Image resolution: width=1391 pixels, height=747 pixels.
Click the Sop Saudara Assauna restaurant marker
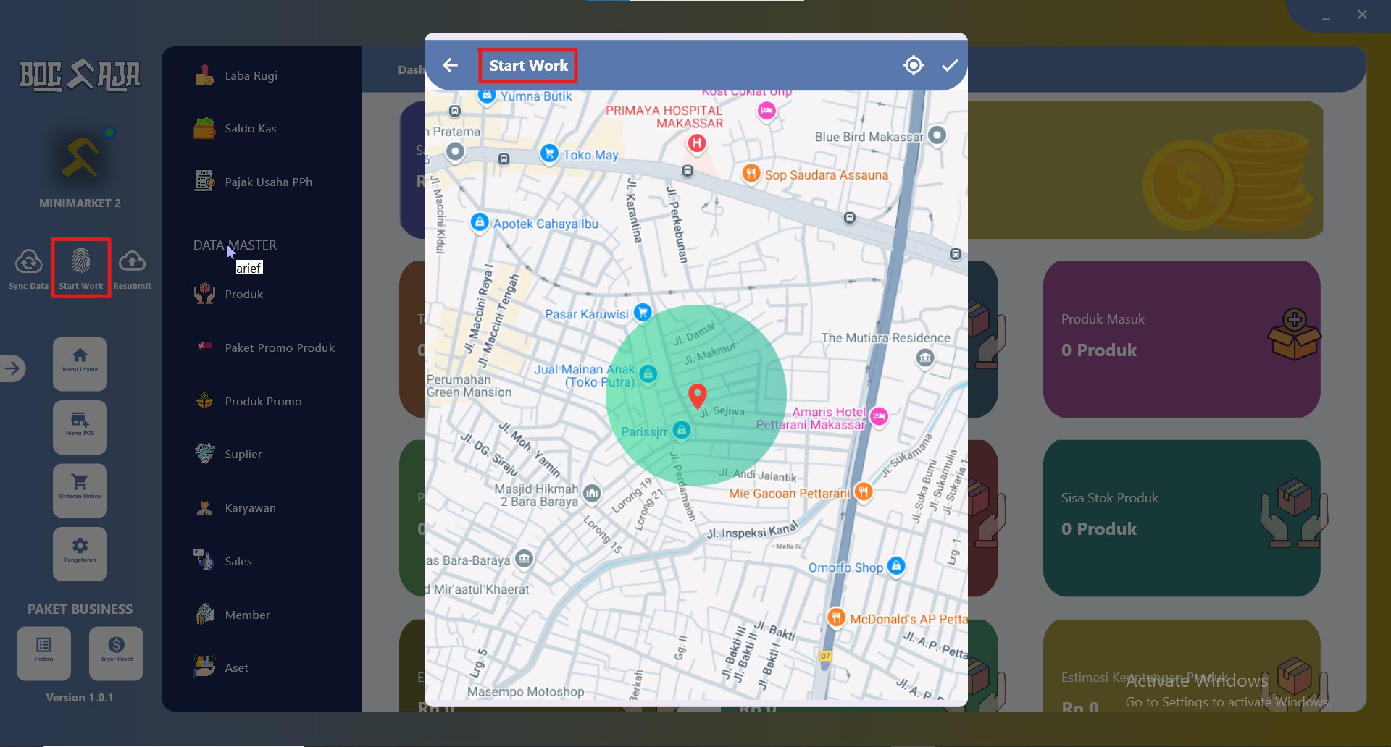coord(751,174)
